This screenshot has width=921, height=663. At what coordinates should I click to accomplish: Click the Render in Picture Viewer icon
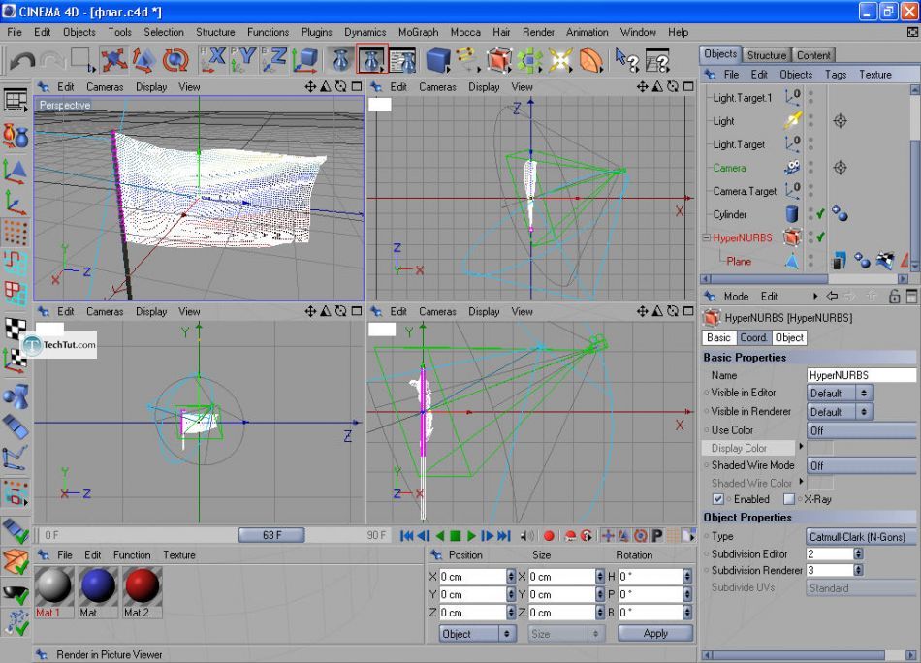click(371, 61)
